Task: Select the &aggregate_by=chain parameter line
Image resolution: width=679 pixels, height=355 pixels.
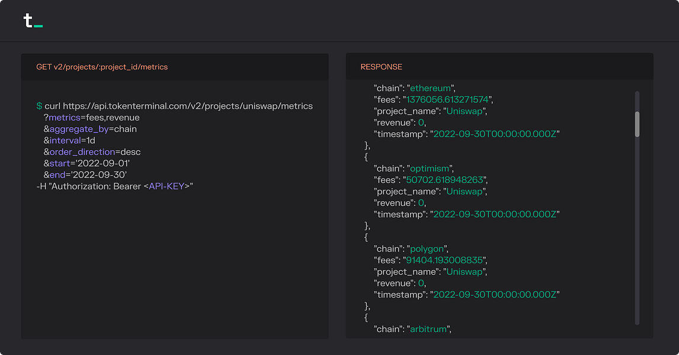Action: click(90, 130)
